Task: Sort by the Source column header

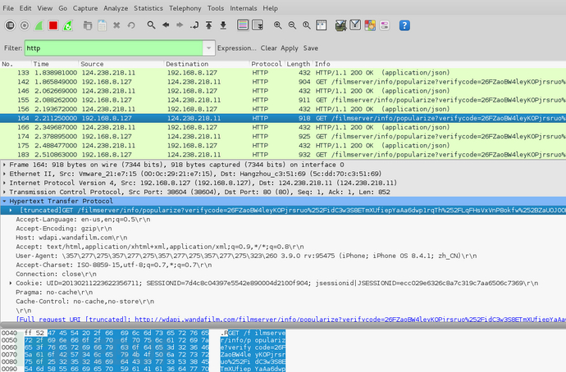Action: [x=121, y=64]
